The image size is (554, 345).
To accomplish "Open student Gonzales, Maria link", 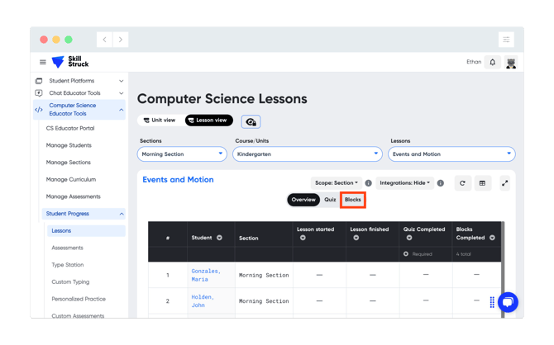I will point(206,275).
